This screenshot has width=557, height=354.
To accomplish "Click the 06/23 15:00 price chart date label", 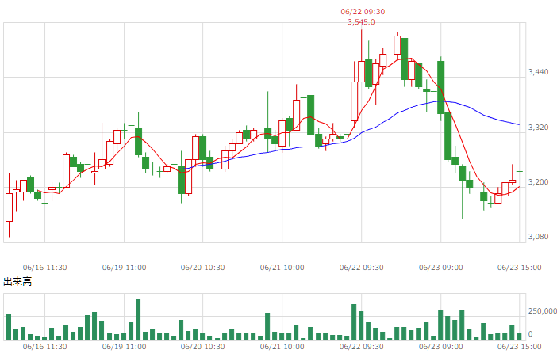I will [x=520, y=268].
